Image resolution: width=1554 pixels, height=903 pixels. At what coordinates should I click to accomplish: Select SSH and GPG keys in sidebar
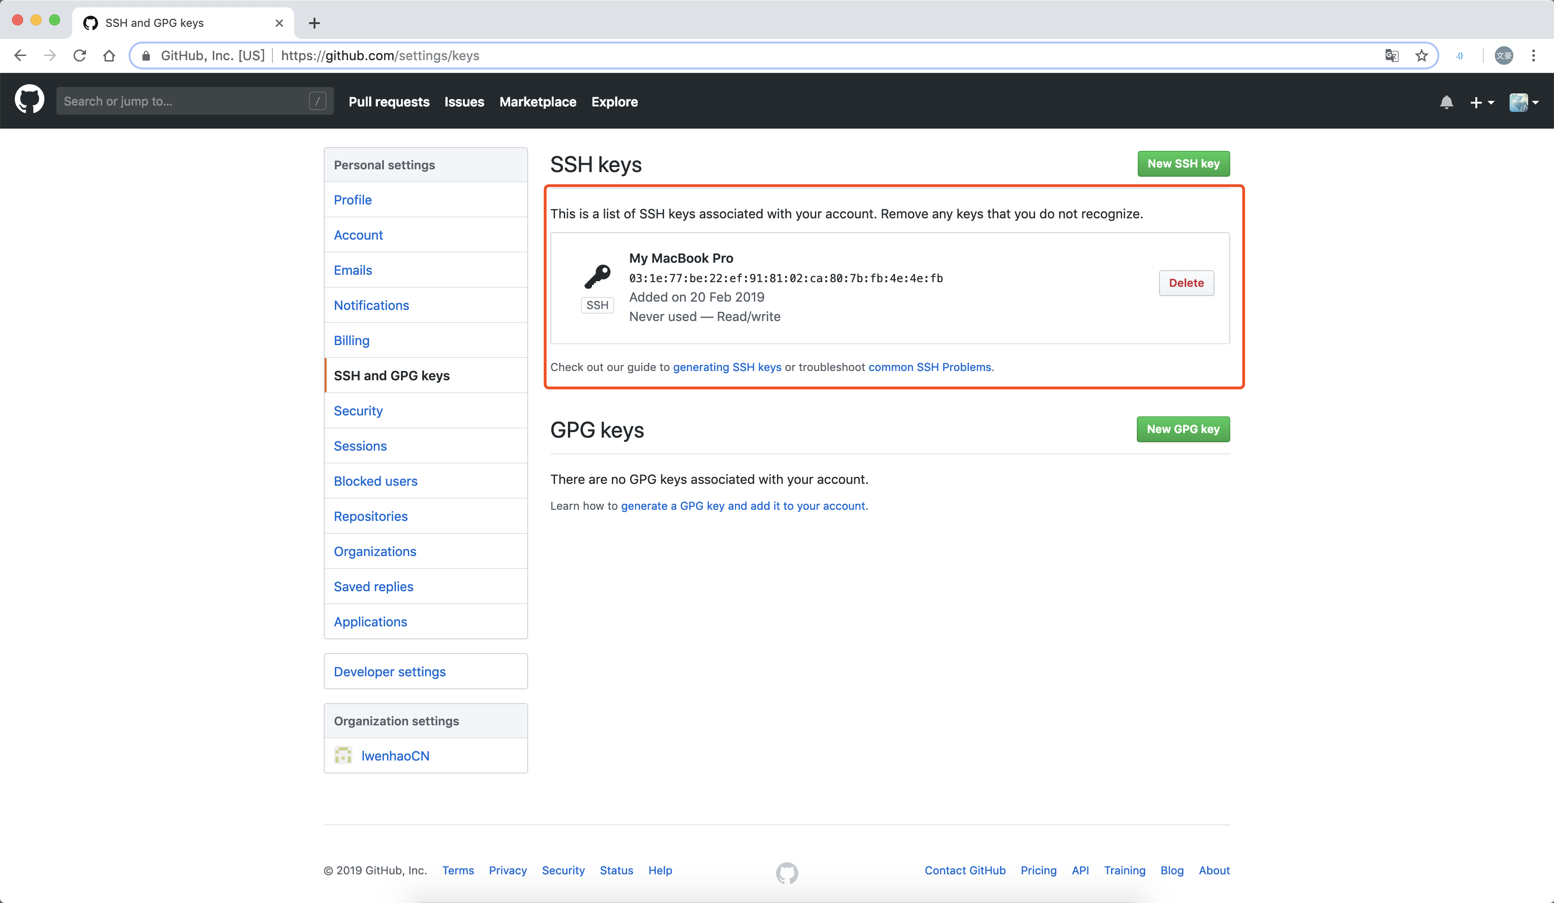(x=425, y=375)
